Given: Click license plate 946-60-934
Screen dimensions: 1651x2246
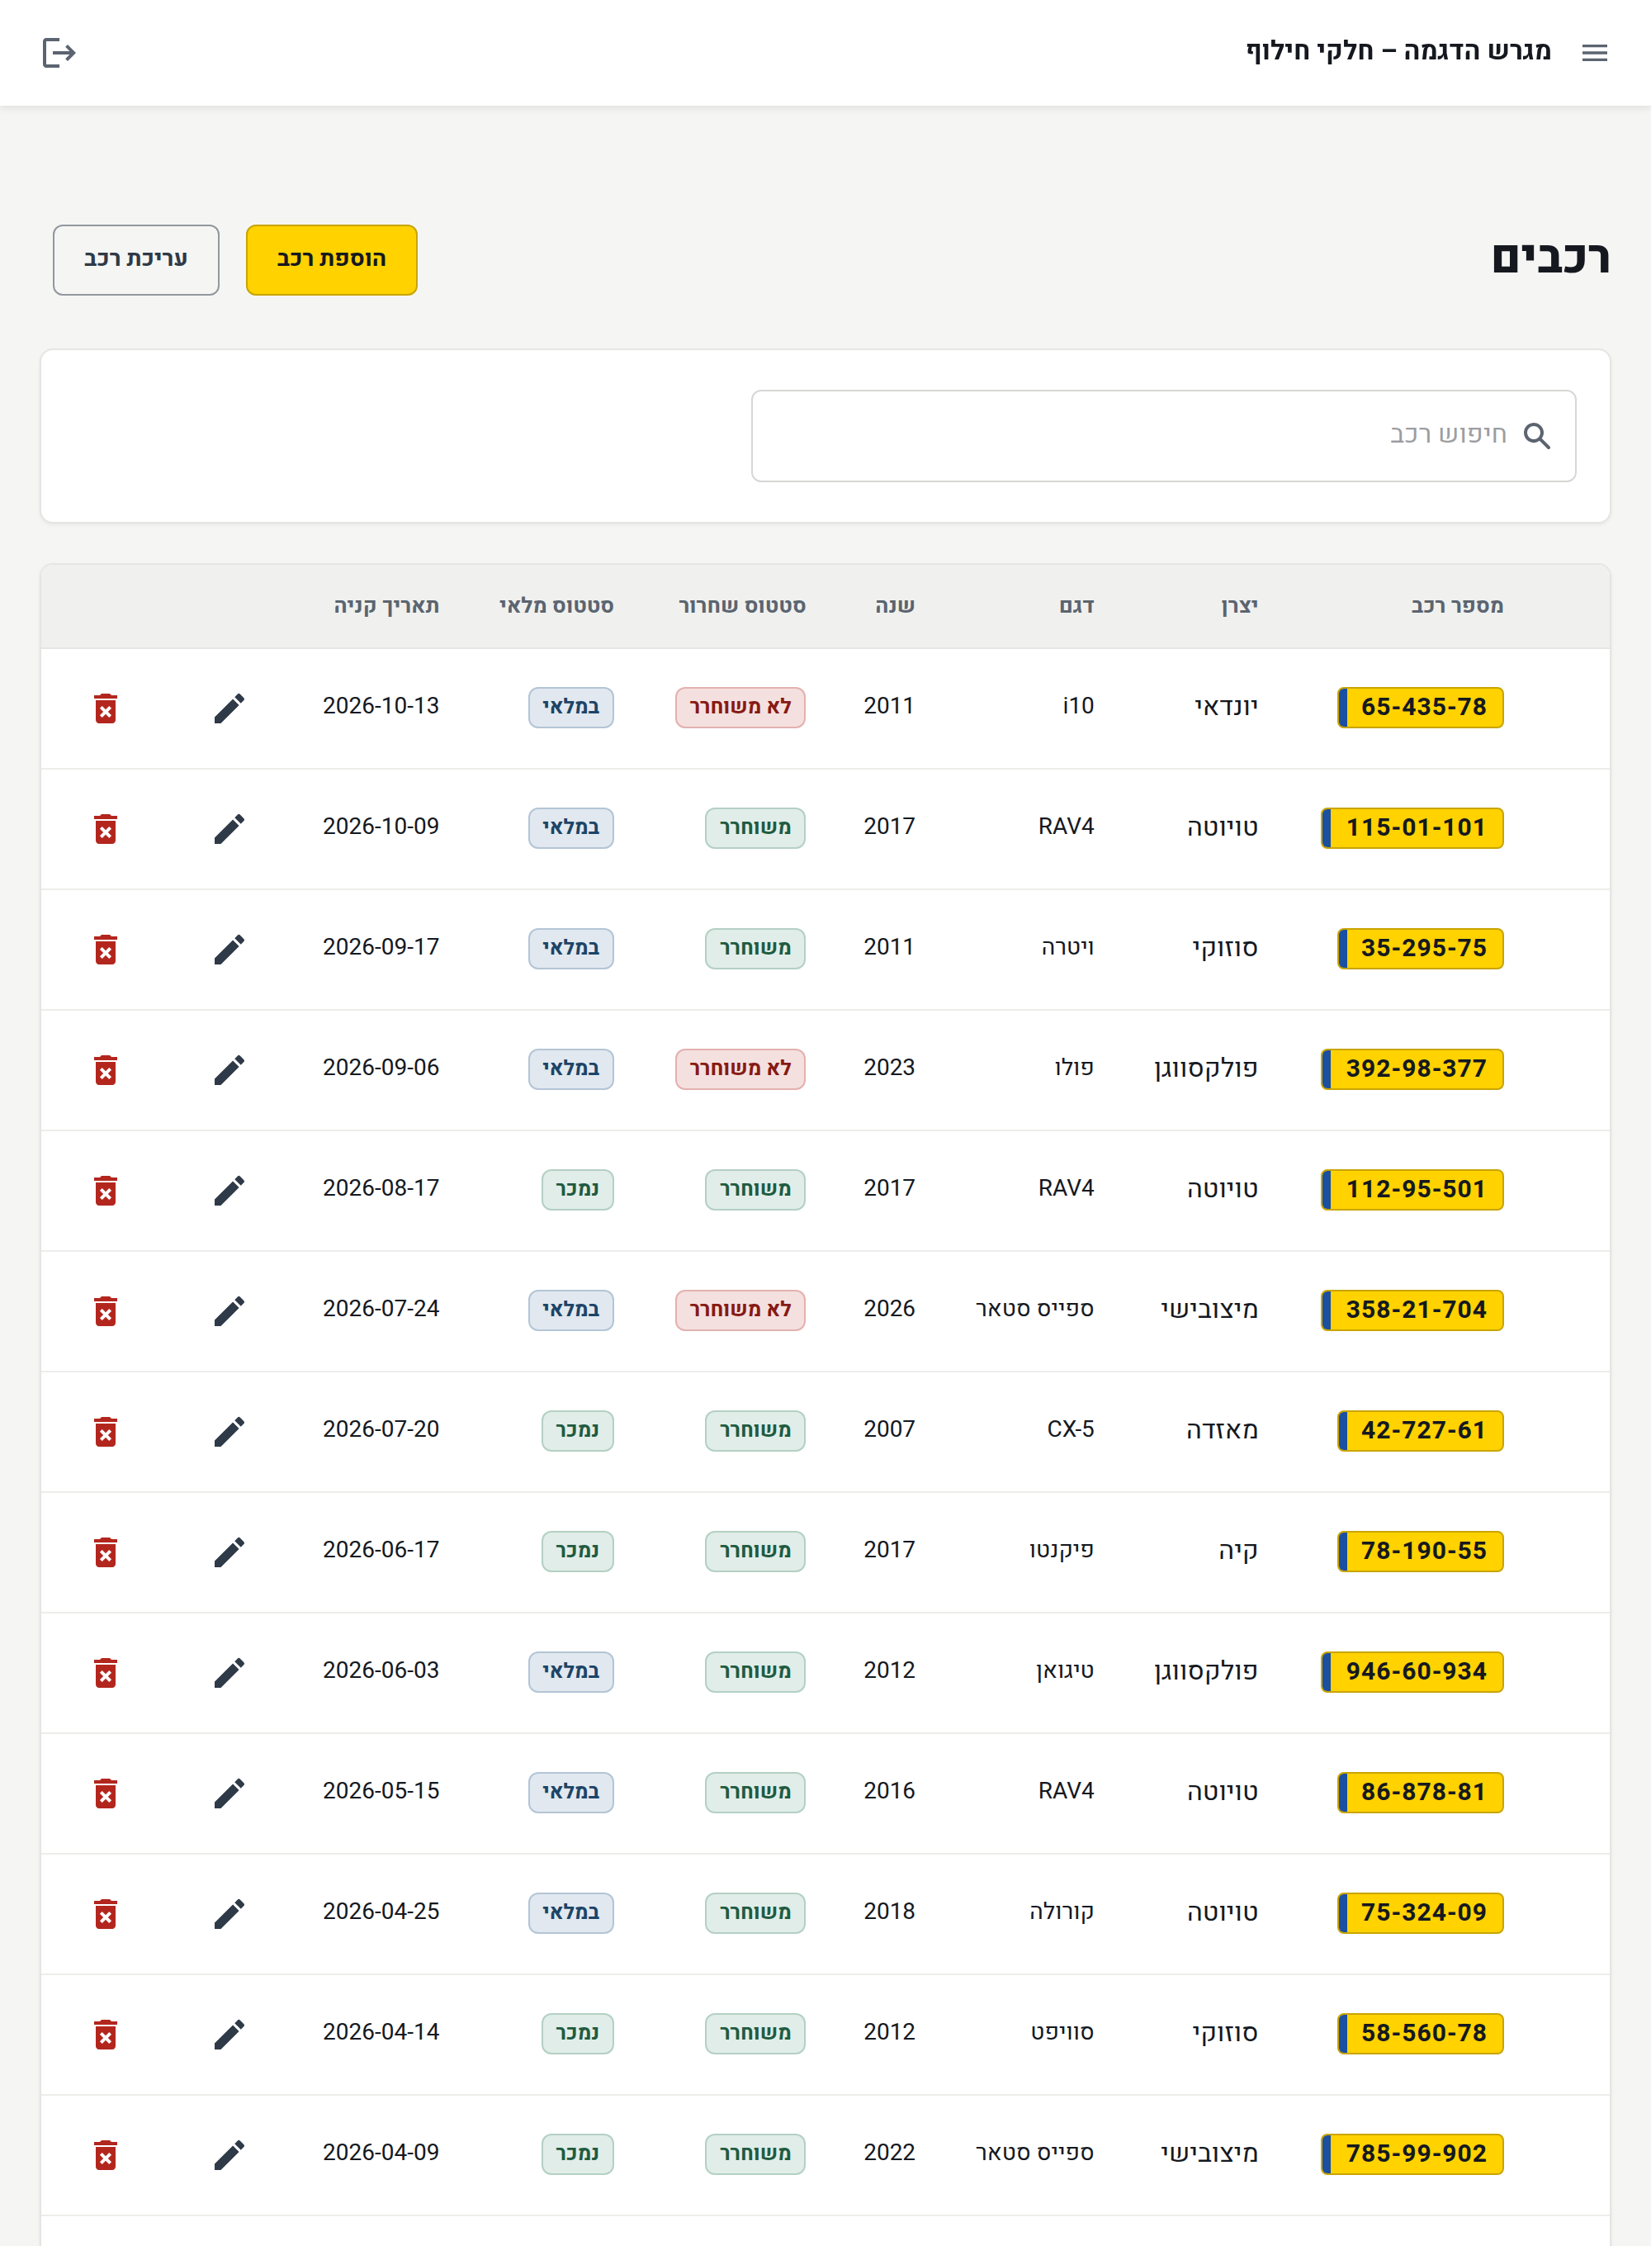Looking at the screenshot, I should (x=1412, y=1672).
